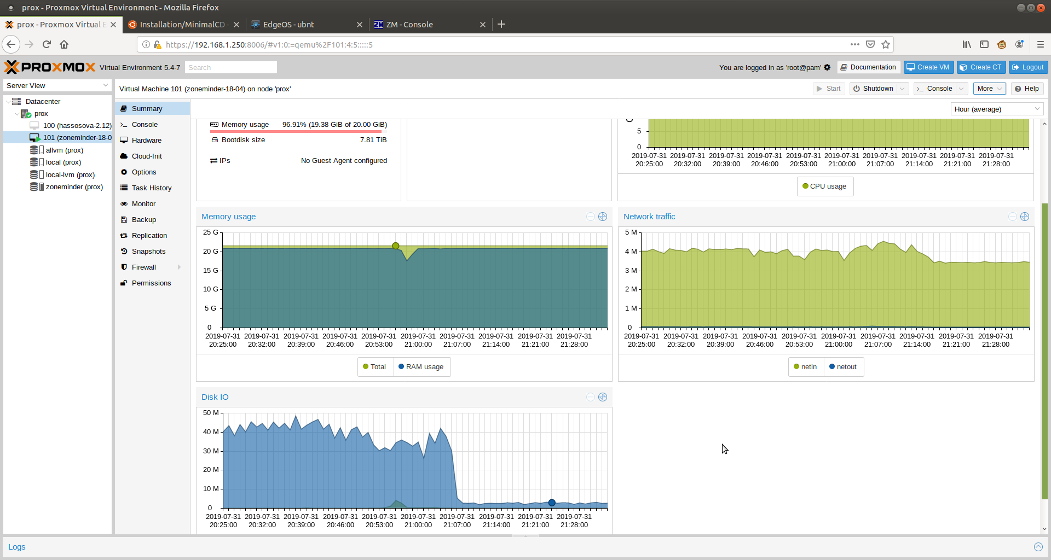Open the More actions dropdown
This screenshot has height=560, width=1051.
tap(990, 89)
